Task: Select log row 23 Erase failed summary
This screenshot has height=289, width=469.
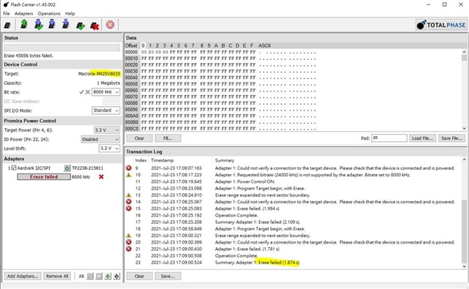Action: pyautogui.click(x=294, y=263)
